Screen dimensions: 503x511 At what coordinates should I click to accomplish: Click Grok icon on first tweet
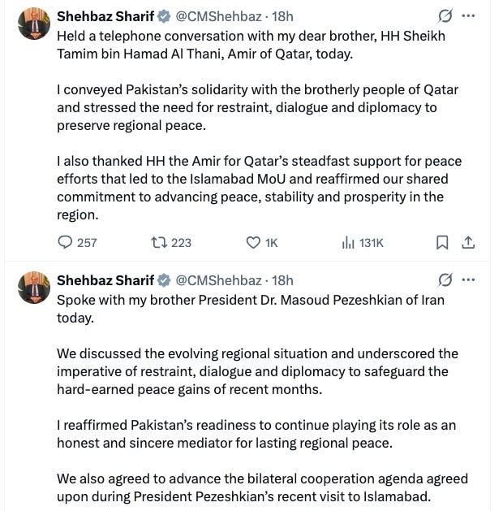click(x=445, y=16)
